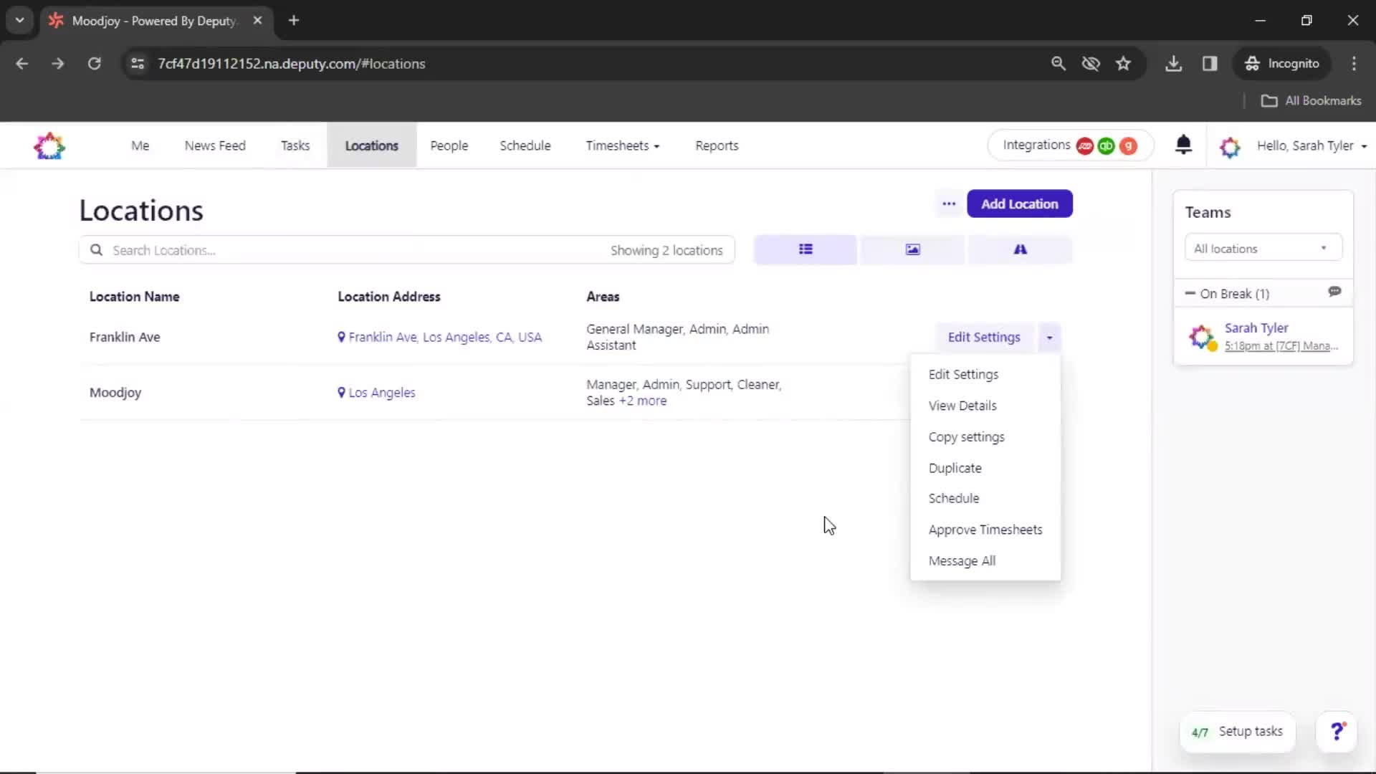Expand the Edit Settings dropdown arrow
The image size is (1376, 774).
(1049, 336)
